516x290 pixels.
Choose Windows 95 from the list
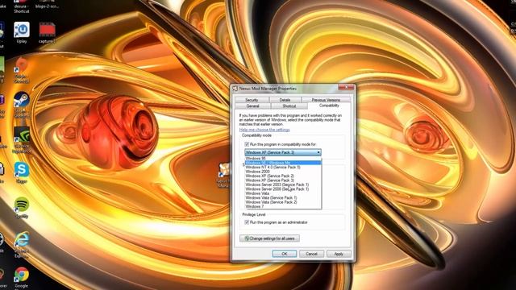pos(283,159)
